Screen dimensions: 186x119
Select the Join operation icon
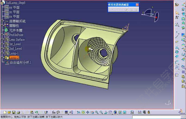click(x=183, y=35)
